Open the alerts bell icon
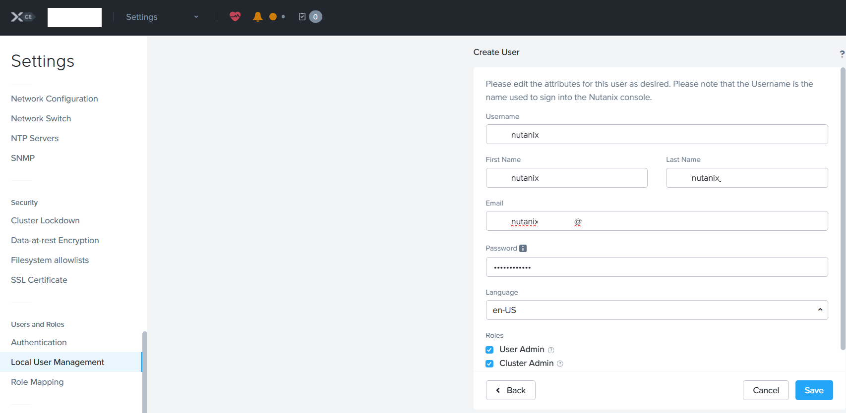Viewport: 846px width, 413px height. coord(257,17)
